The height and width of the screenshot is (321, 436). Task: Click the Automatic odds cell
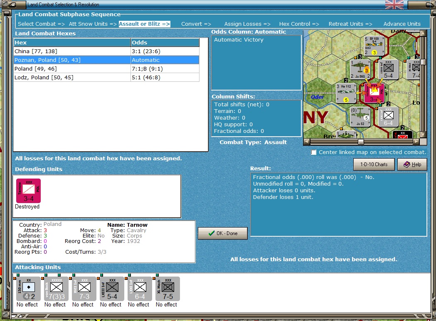tap(165, 60)
